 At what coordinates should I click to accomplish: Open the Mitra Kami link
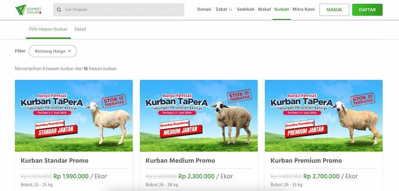[304, 9]
